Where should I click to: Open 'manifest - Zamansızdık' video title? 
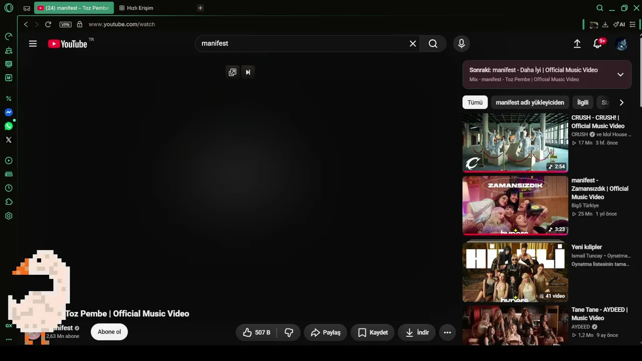pyautogui.click(x=600, y=189)
